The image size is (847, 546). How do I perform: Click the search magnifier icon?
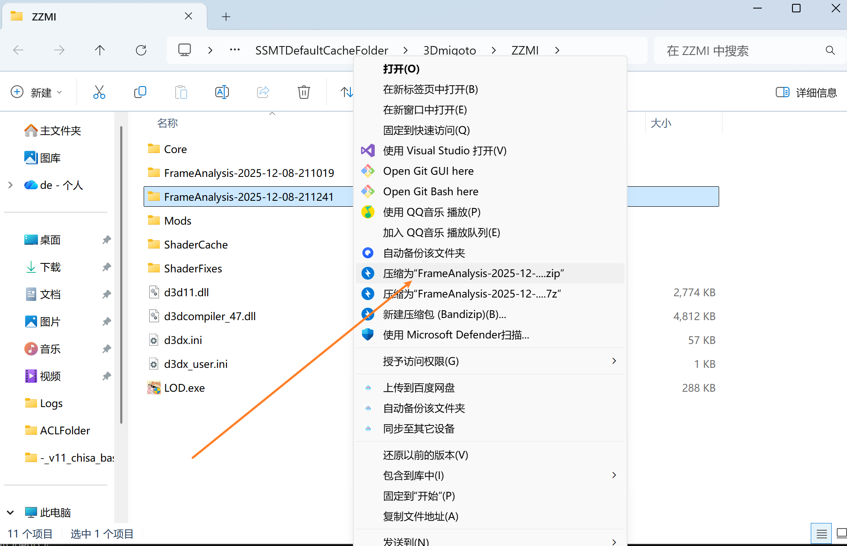coord(830,50)
